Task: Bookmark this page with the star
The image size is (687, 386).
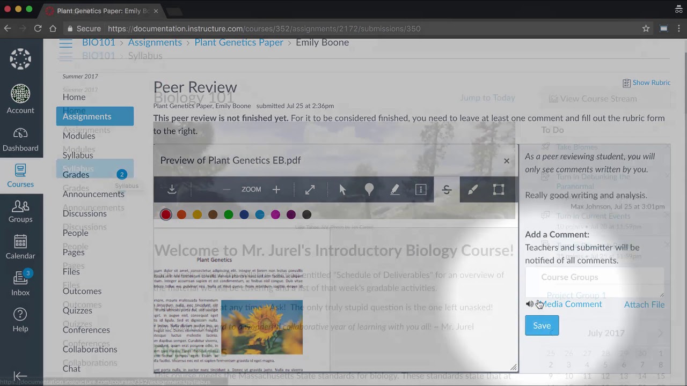Action: tap(646, 28)
